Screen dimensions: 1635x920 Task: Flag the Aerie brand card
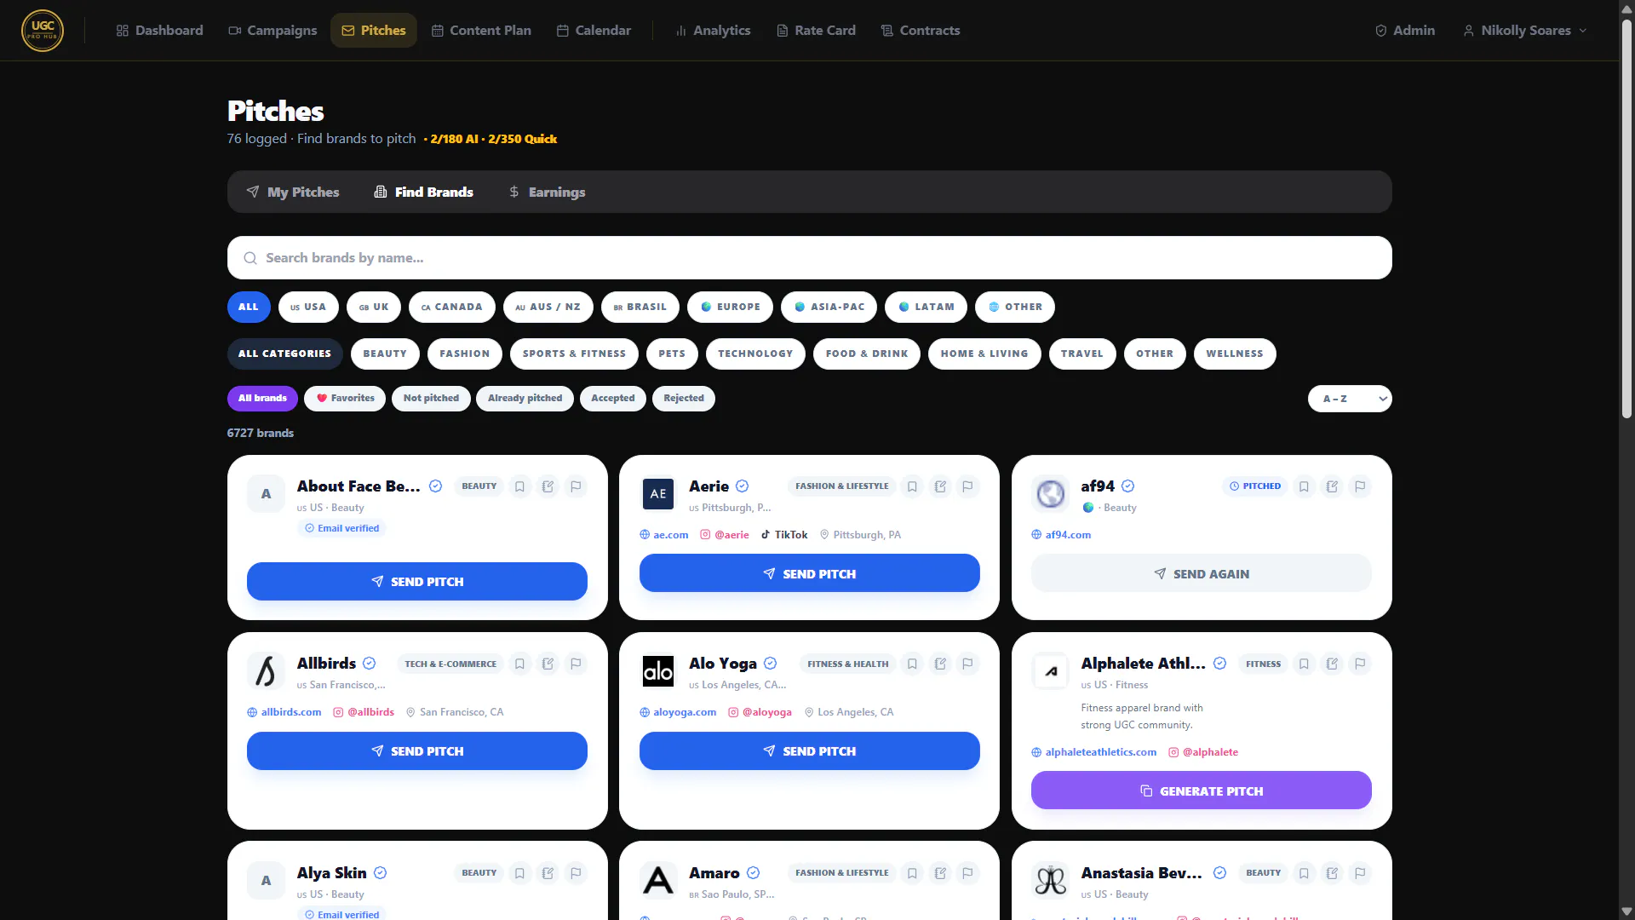coord(967,486)
